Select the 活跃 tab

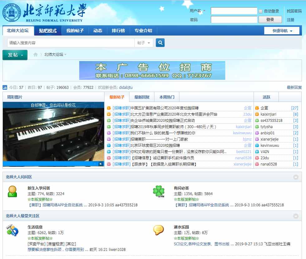click(266, 97)
